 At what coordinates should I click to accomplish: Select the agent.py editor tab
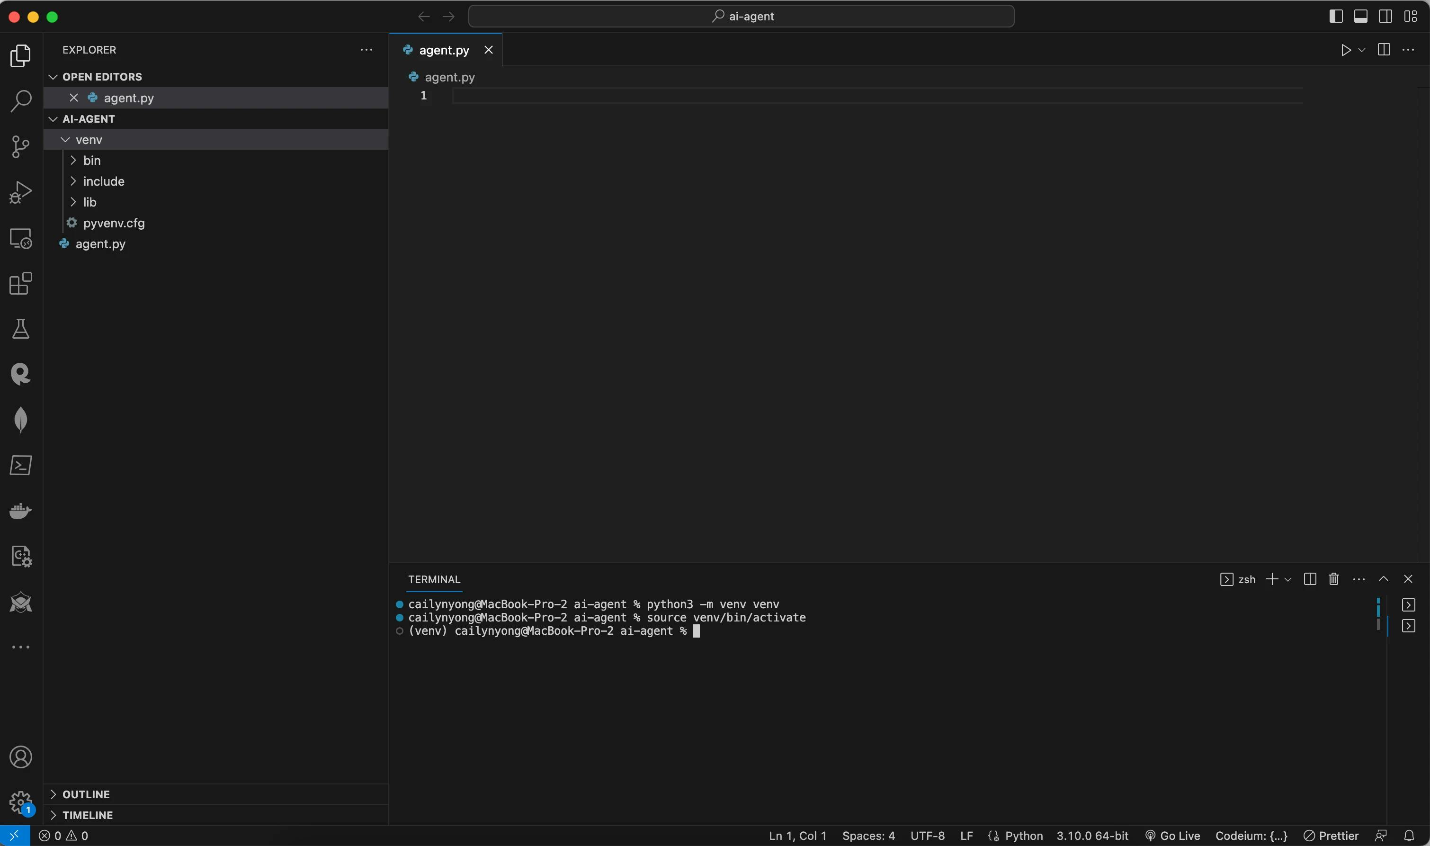444,50
